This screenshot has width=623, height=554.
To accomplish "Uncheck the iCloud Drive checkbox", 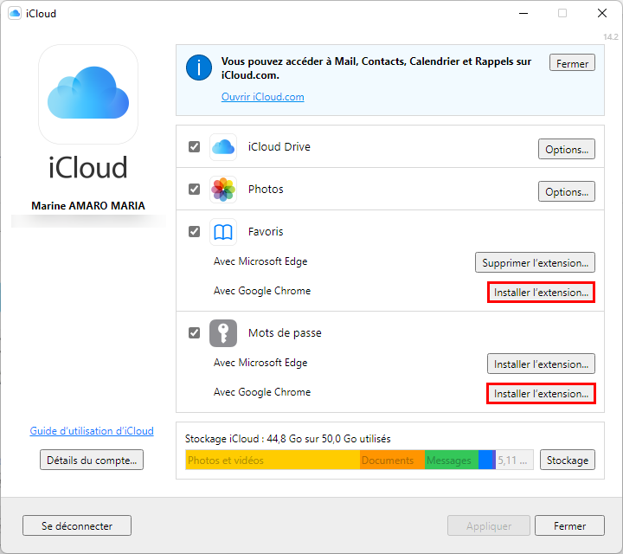I will pyautogui.click(x=195, y=147).
